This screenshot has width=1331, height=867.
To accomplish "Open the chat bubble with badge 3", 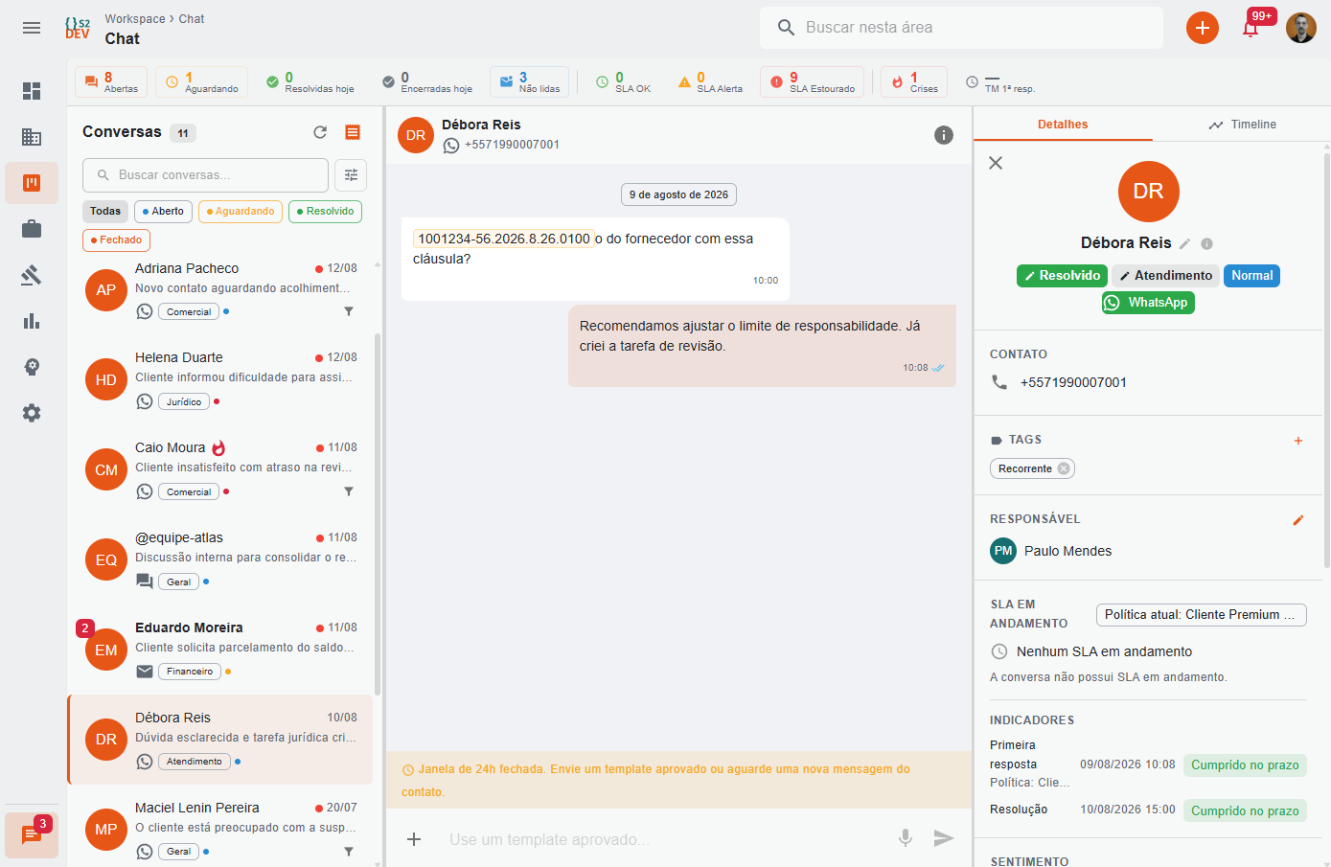I will [x=32, y=835].
